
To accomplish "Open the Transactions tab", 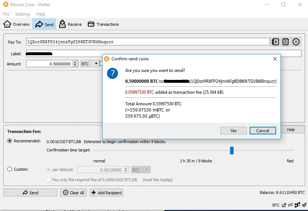I will [103, 24].
